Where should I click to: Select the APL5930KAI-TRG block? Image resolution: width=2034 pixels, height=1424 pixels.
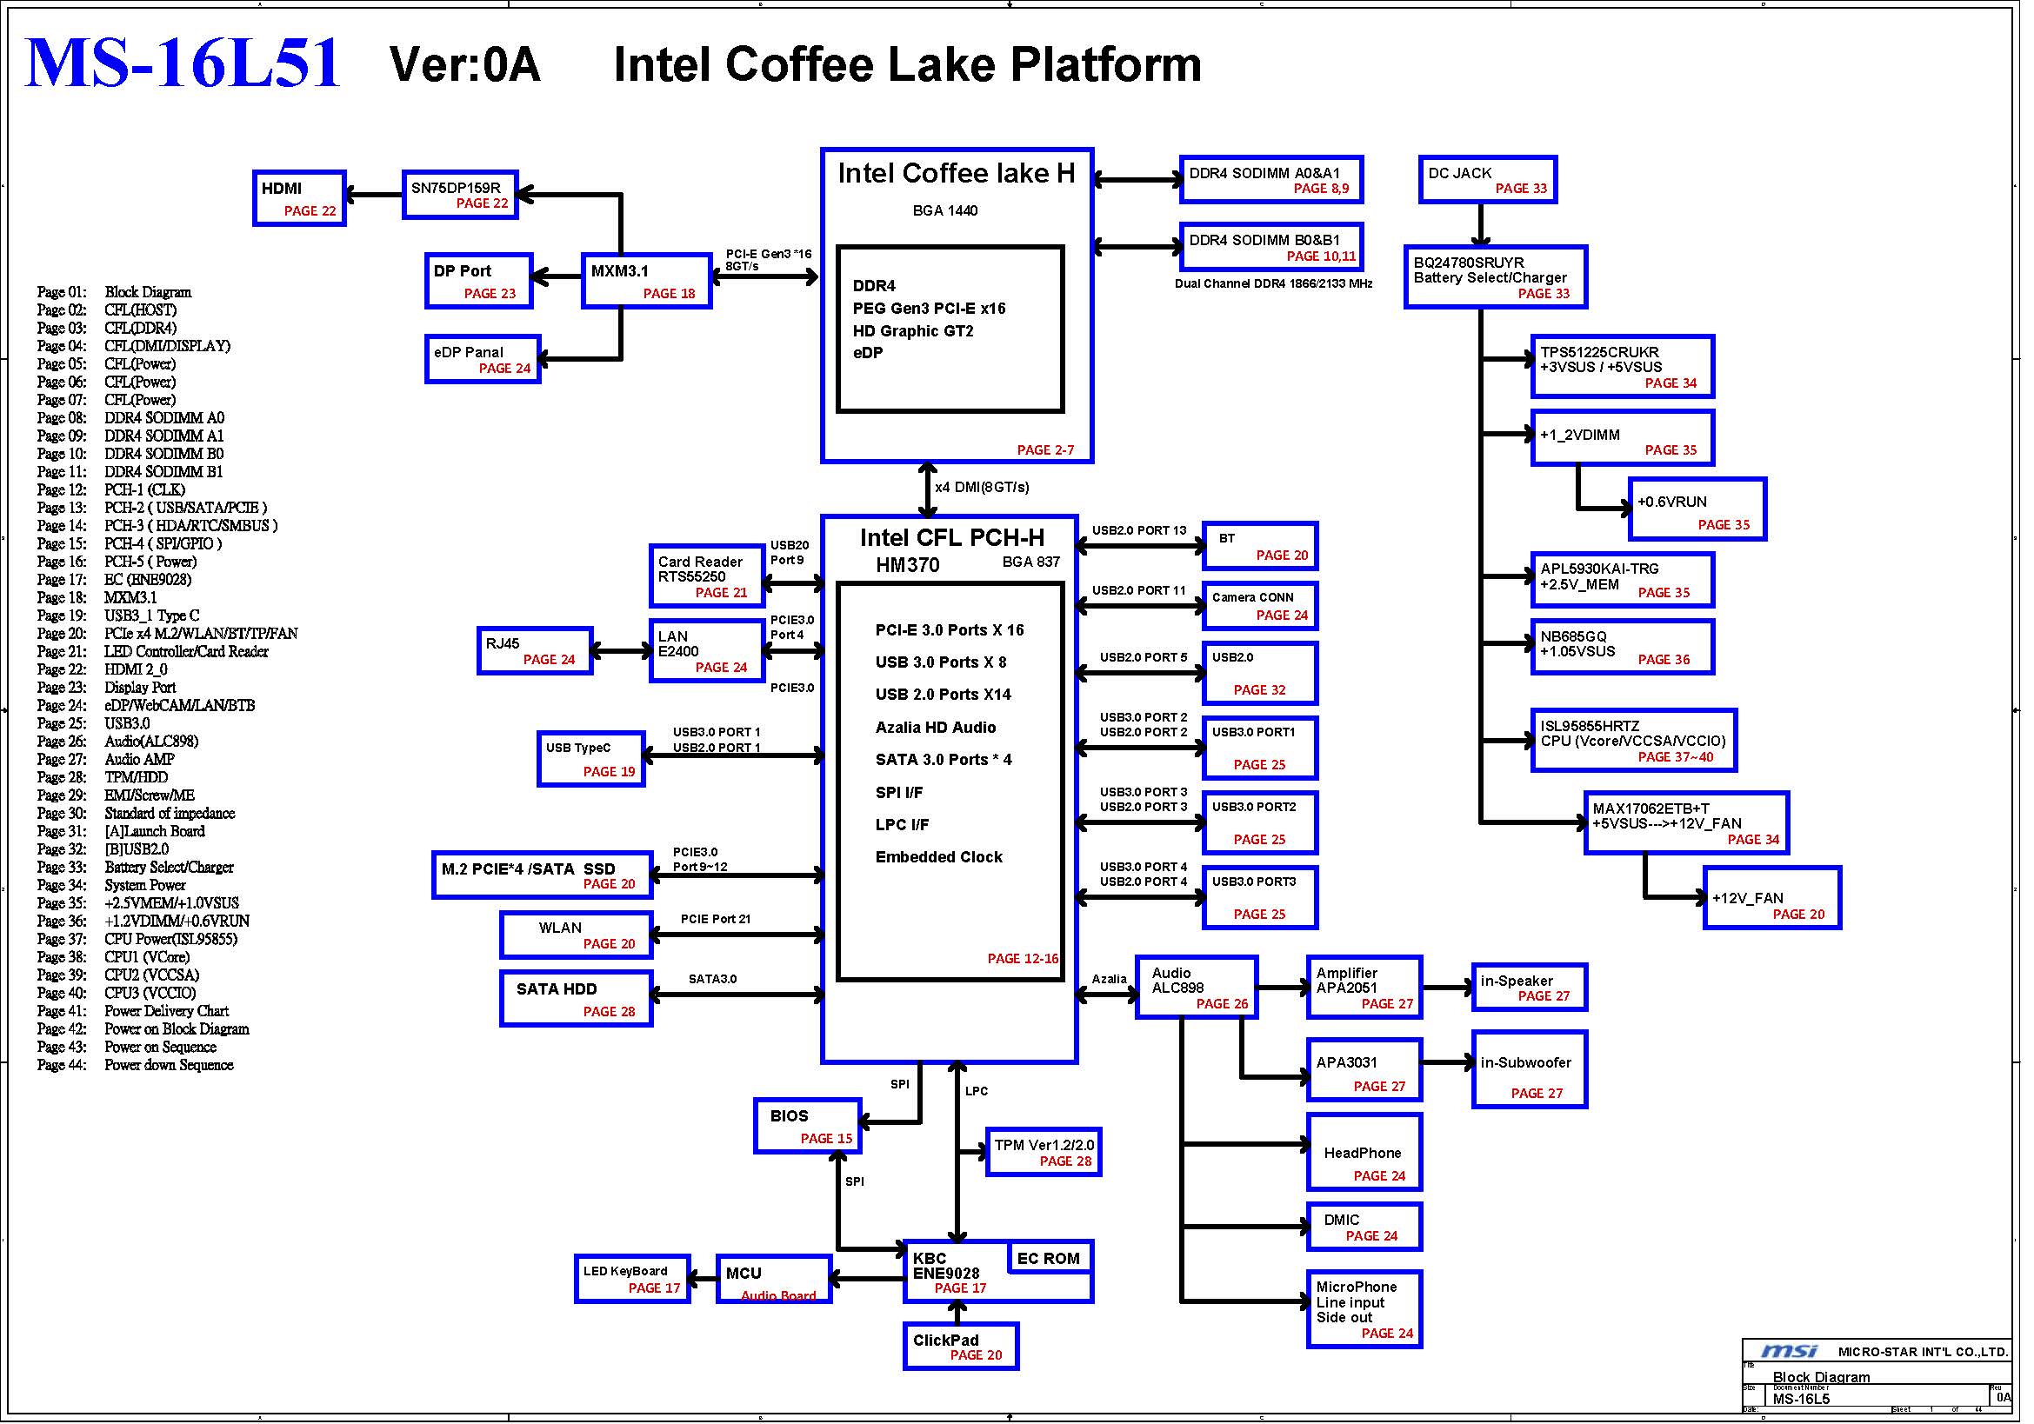point(1623,580)
